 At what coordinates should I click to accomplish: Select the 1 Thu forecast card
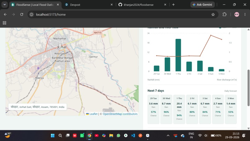(179, 109)
